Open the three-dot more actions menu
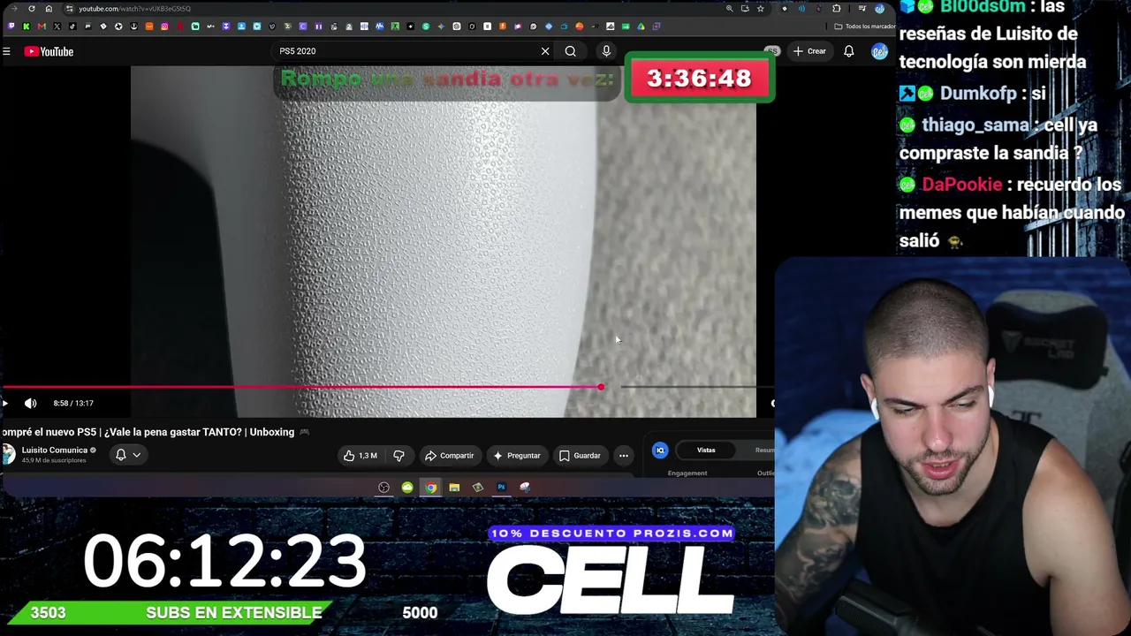 624,456
